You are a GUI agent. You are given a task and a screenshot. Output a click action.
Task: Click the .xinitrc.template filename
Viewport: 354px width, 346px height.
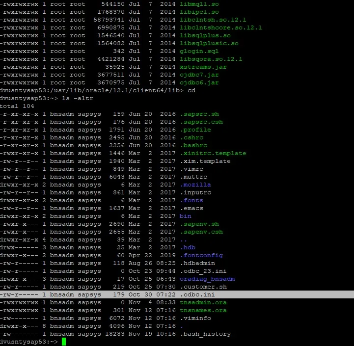(x=213, y=153)
